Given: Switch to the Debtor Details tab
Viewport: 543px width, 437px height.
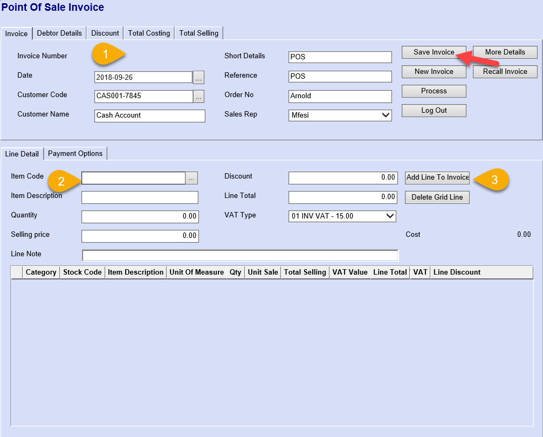Looking at the screenshot, I should tap(59, 33).
